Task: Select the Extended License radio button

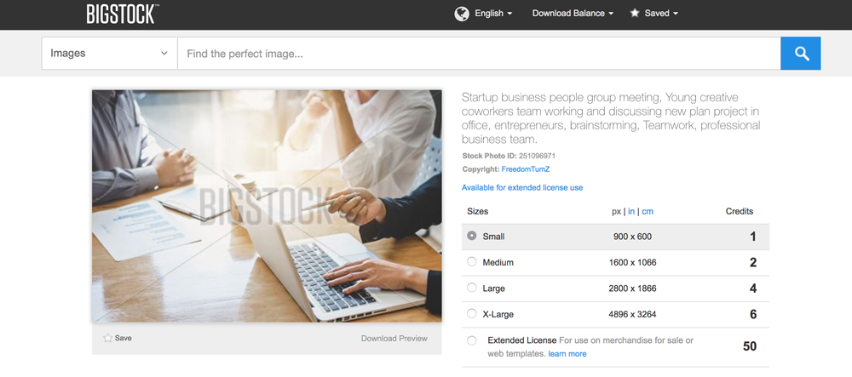Action: (472, 340)
